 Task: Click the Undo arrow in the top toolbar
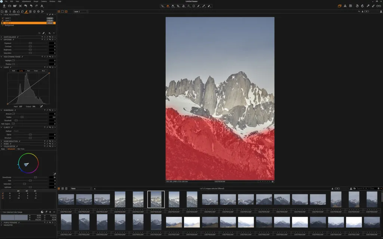[357, 6]
